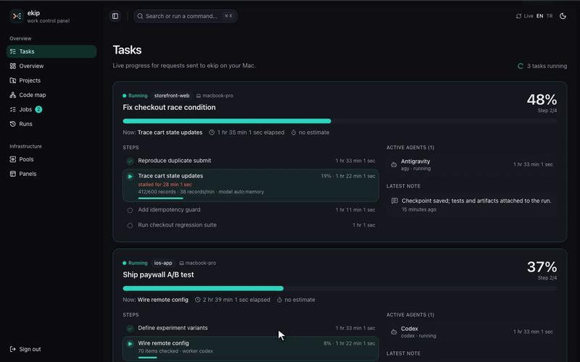Image resolution: width=580 pixels, height=362 pixels.
Task: Click the spinner icon beside tasks running
Action: point(521,66)
